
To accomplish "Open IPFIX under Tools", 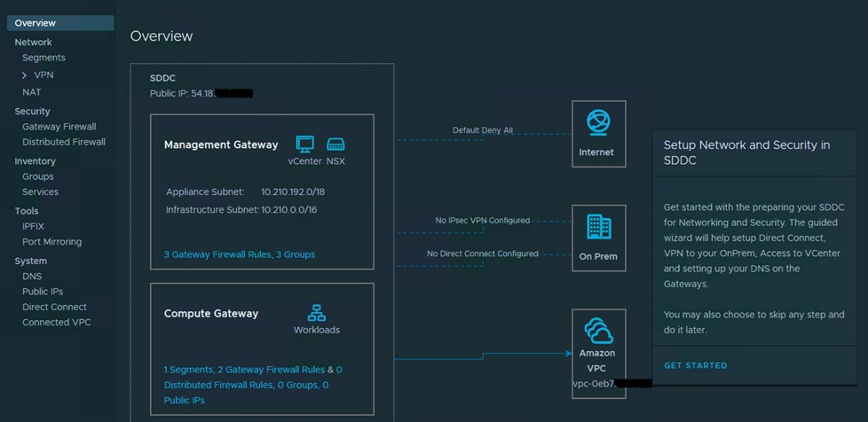I will click(33, 226).
